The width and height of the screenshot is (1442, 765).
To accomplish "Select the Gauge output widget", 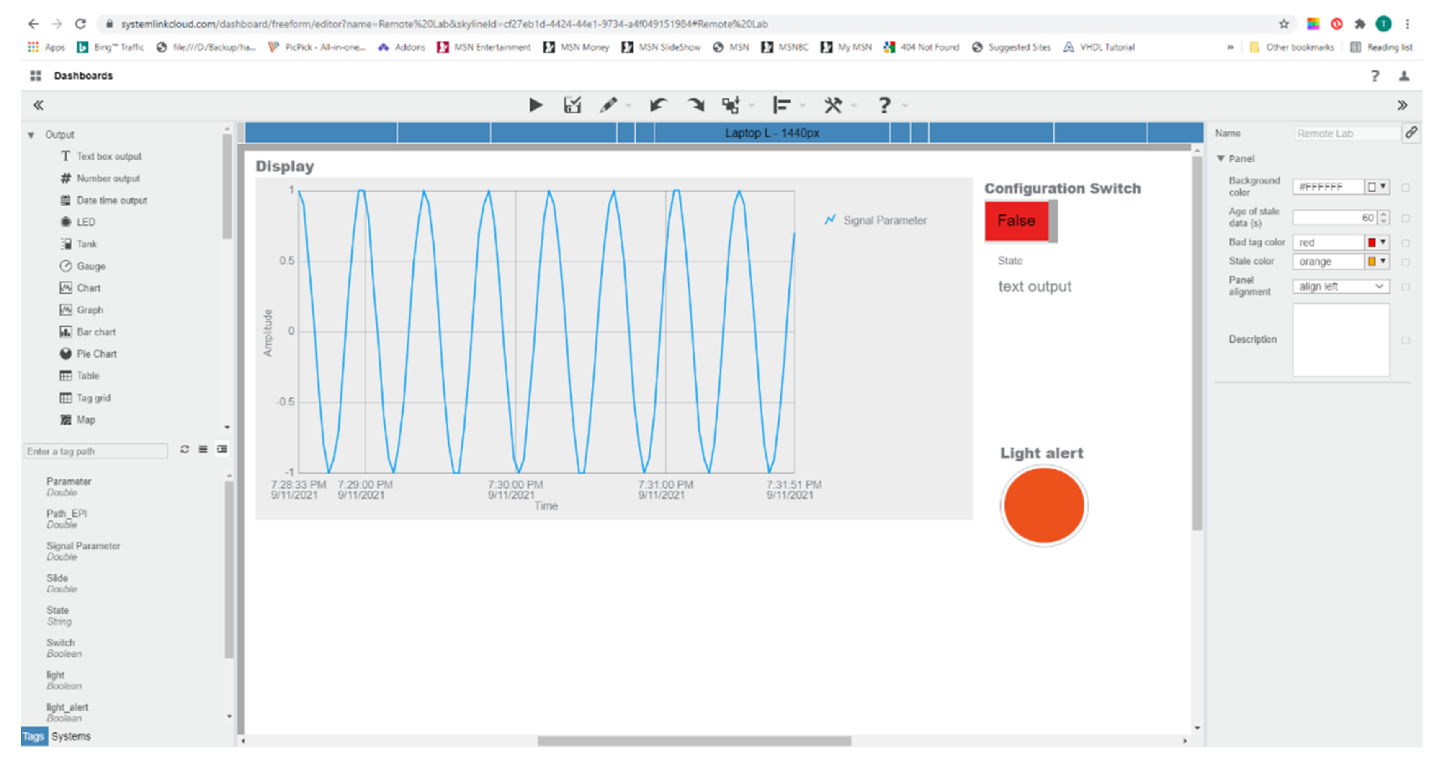I will [x=90, y=266].
